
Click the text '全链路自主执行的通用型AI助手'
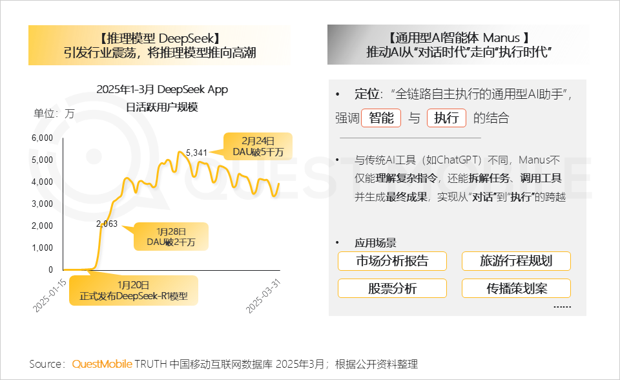(479, 94)
